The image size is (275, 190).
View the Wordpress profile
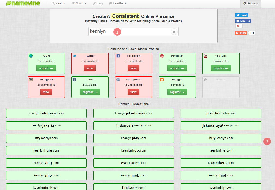click(x=133, y=92)
